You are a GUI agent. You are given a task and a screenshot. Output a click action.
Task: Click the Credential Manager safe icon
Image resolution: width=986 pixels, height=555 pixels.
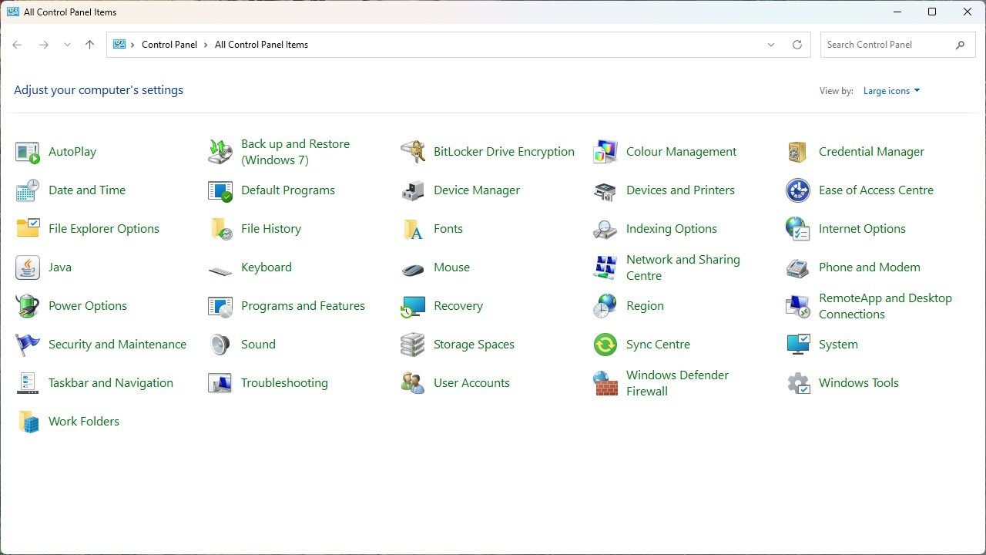[x=798, y=152]
